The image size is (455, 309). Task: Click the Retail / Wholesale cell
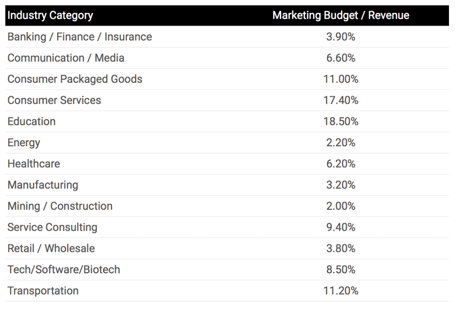click(51, 248)
